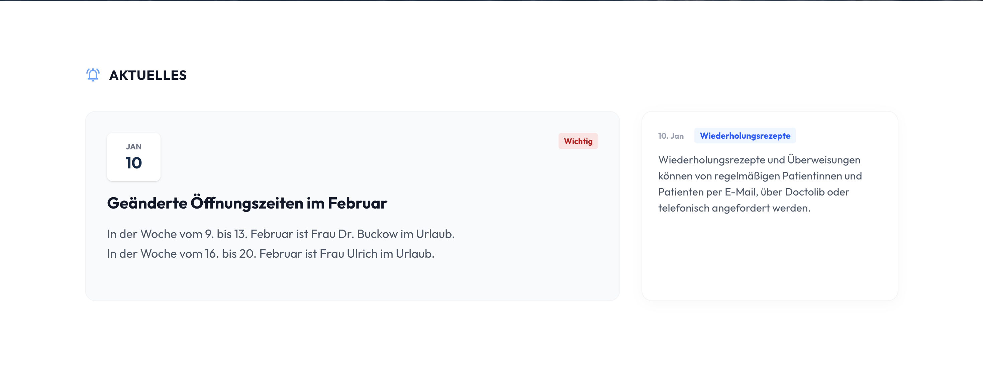Select the JAN 10 date badge

pyautogui.click(x=133, y=157)
